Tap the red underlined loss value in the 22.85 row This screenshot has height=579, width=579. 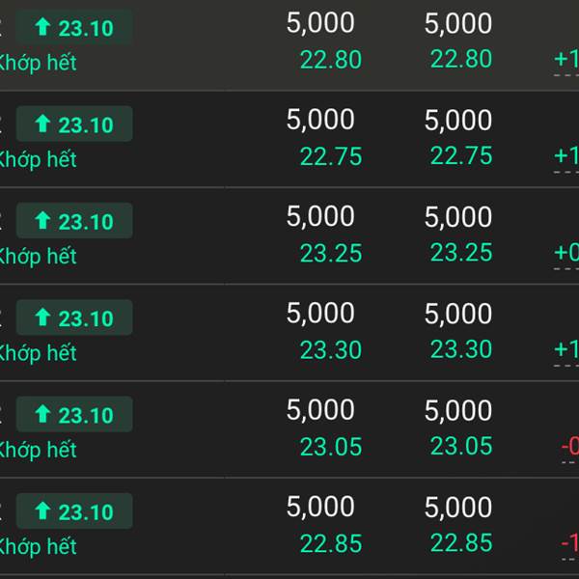[x=569, y=544]
